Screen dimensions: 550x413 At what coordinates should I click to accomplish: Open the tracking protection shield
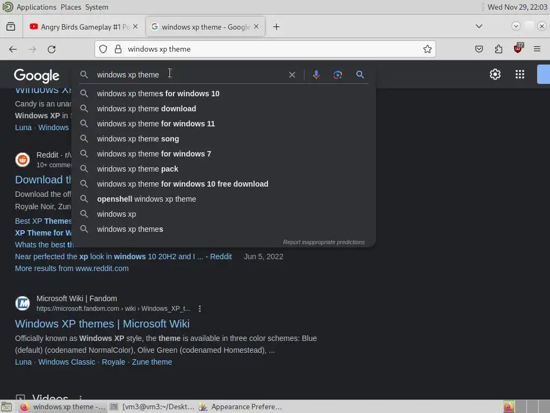point(103,49)
